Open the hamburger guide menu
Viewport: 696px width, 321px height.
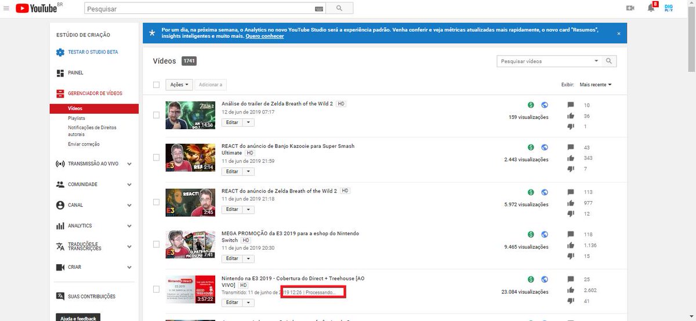point(6,8)
